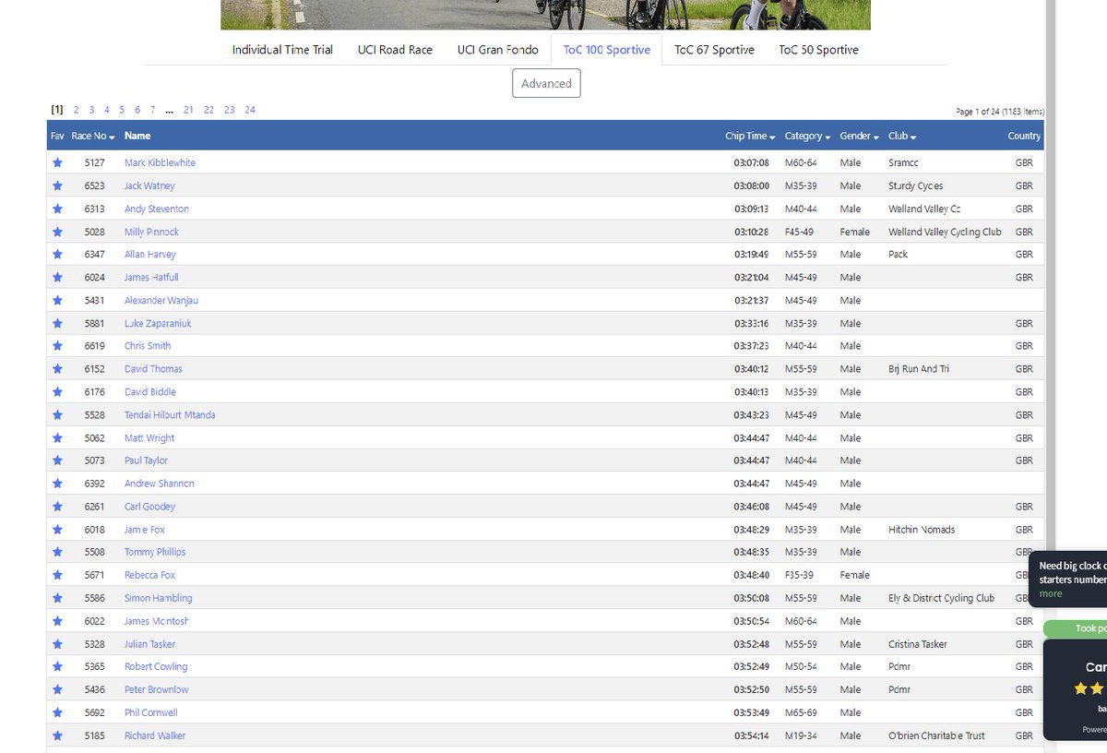Viewport: 1107px width, 753px height.
Task: Open Mark Kibblewhite's result details
Action: point(160,162)
